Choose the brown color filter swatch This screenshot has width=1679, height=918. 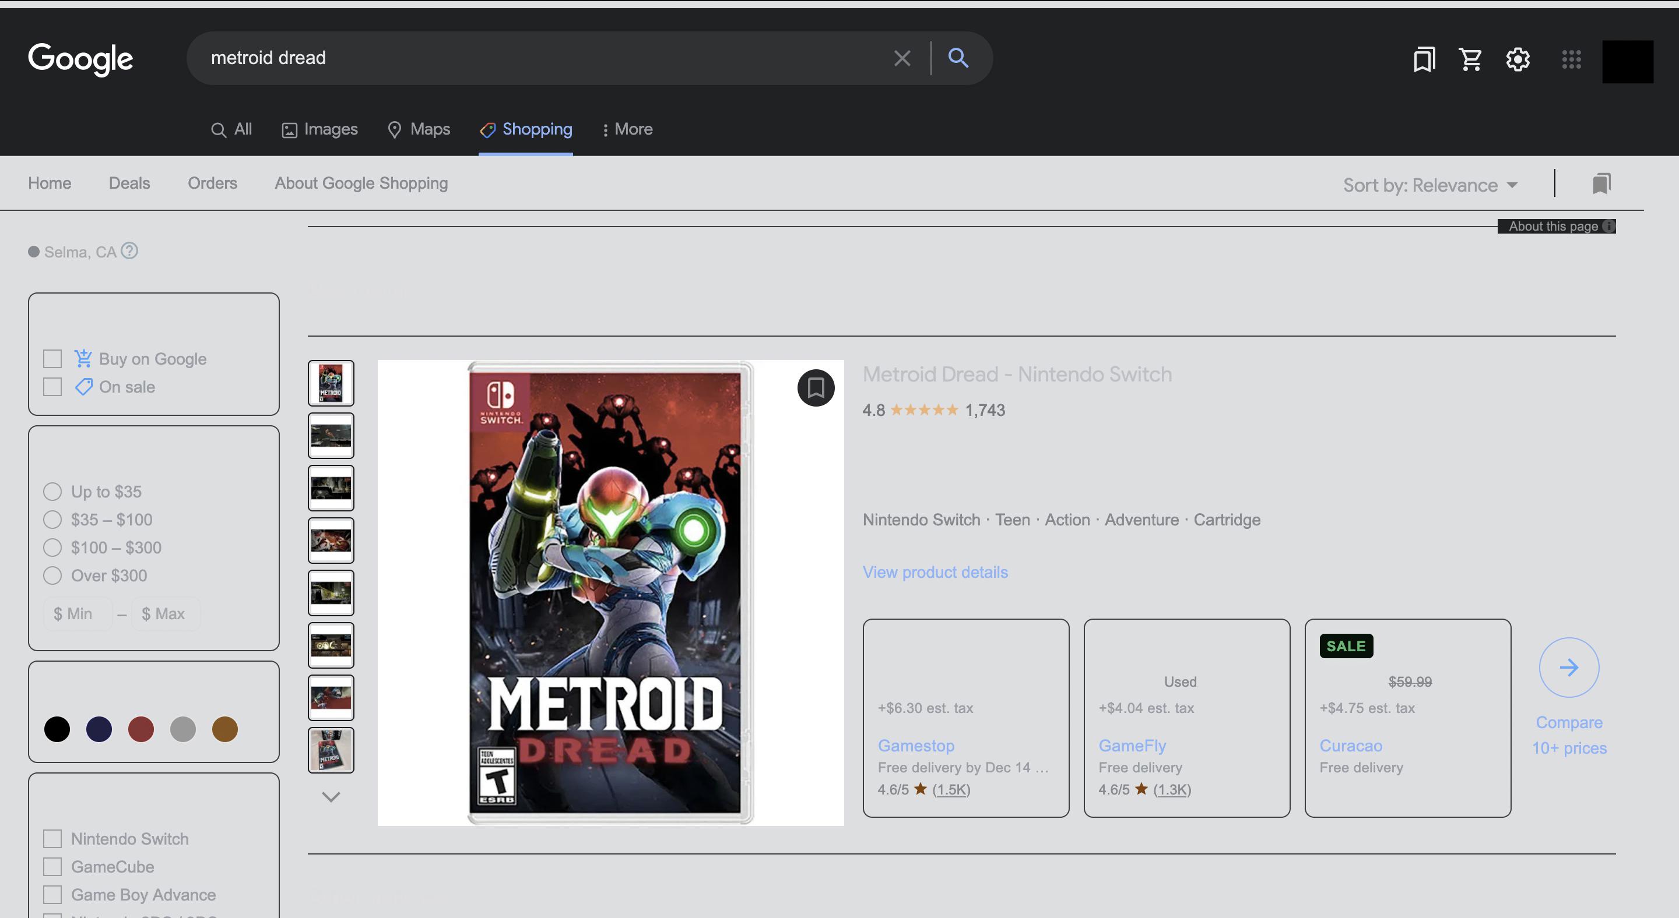(x=225, y=729)
